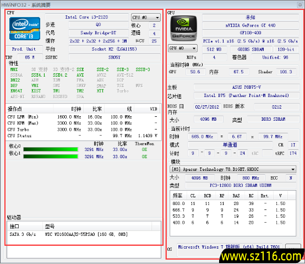Click the Intel B75 chipset field
This screenshot has height=264, width=305.
[247, 95]
